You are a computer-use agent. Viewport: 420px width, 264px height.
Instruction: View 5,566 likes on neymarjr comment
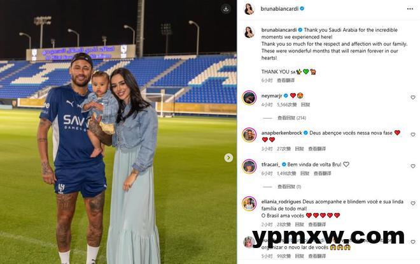287,105
